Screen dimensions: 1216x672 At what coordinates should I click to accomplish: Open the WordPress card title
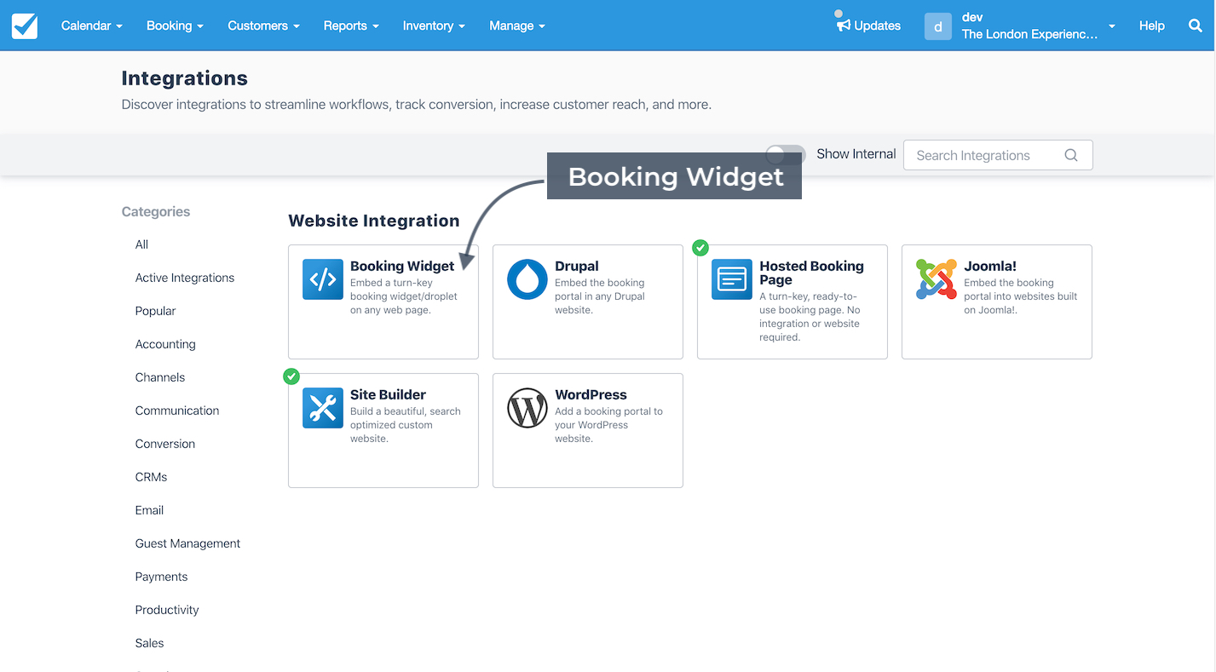591,395
